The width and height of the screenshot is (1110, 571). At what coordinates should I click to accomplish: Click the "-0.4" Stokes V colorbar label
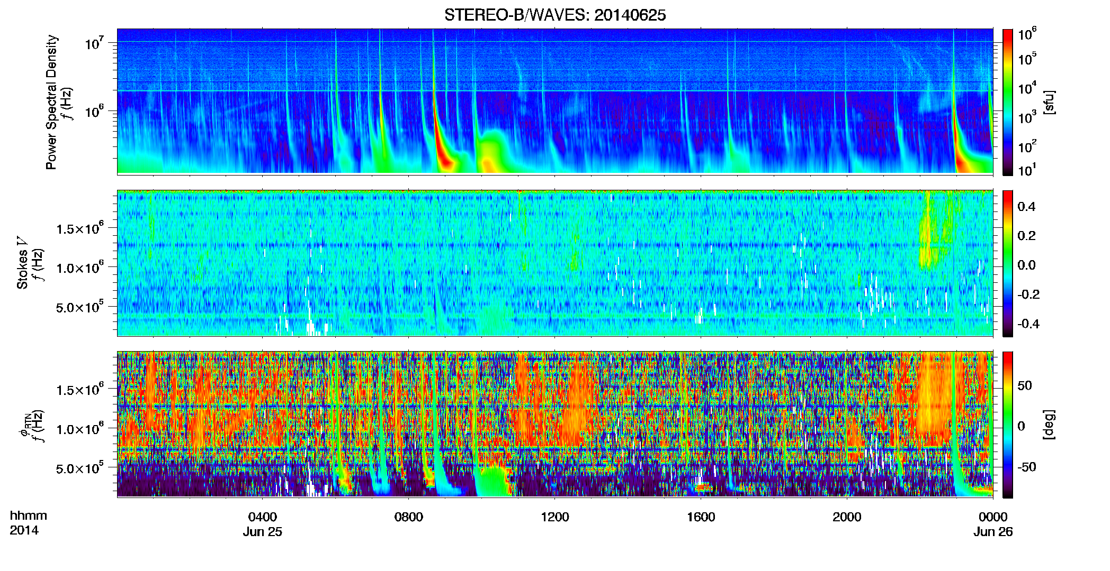point(1028,324)
